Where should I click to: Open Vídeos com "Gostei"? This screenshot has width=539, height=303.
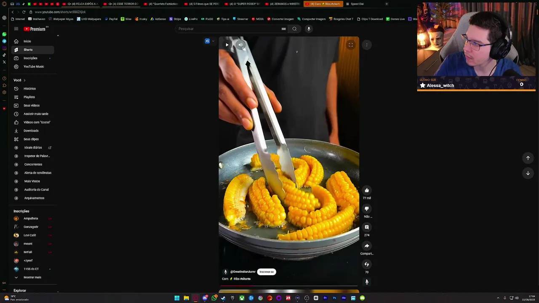pos(33,122)
